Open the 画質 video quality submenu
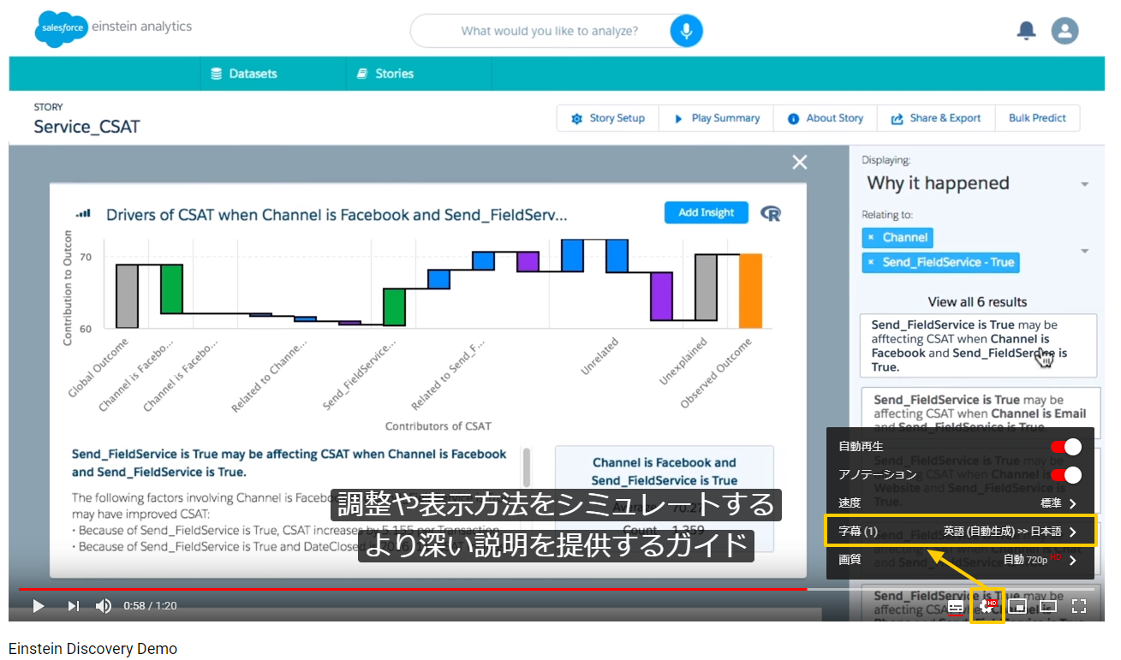 coord(959,560)
